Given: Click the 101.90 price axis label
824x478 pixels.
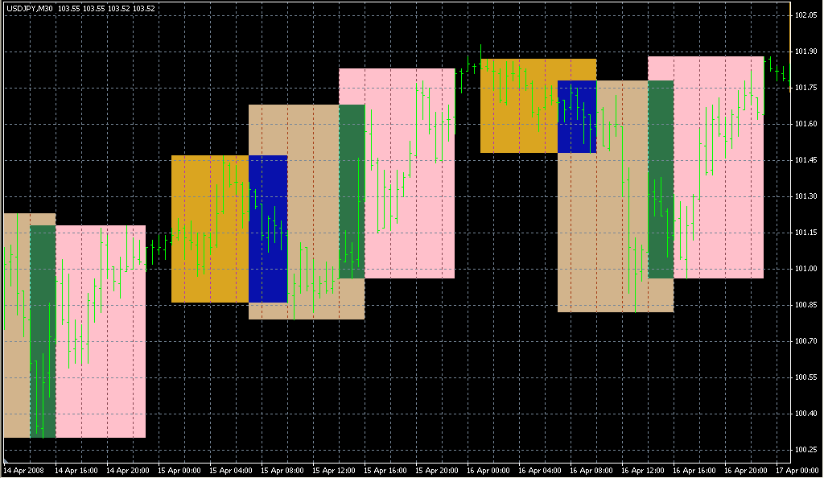Looking at the screenshot, I should pos(805,52).
